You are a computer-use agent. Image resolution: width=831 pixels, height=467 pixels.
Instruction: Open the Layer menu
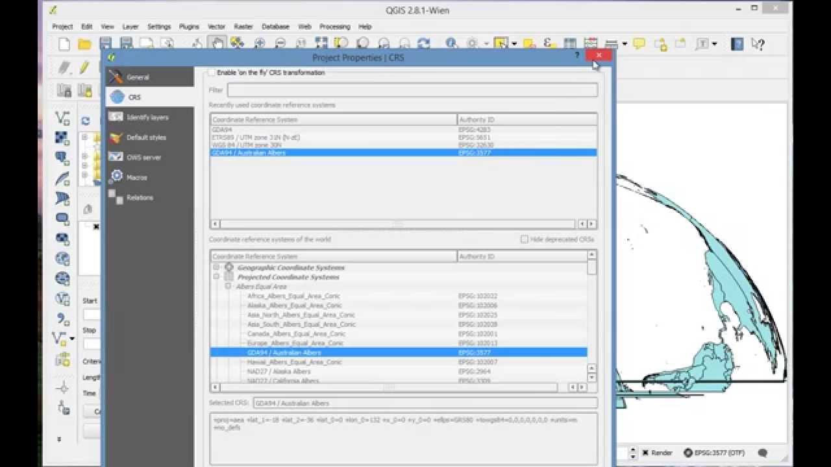[130, 27]
